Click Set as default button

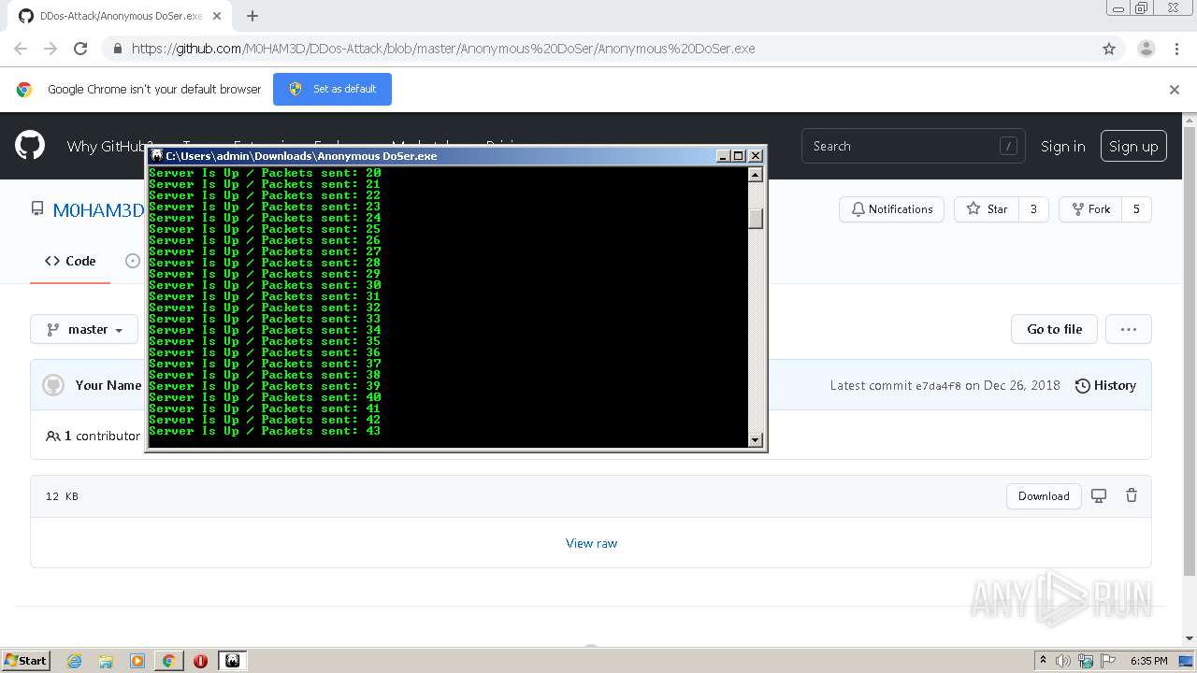[x=332, y=89]
